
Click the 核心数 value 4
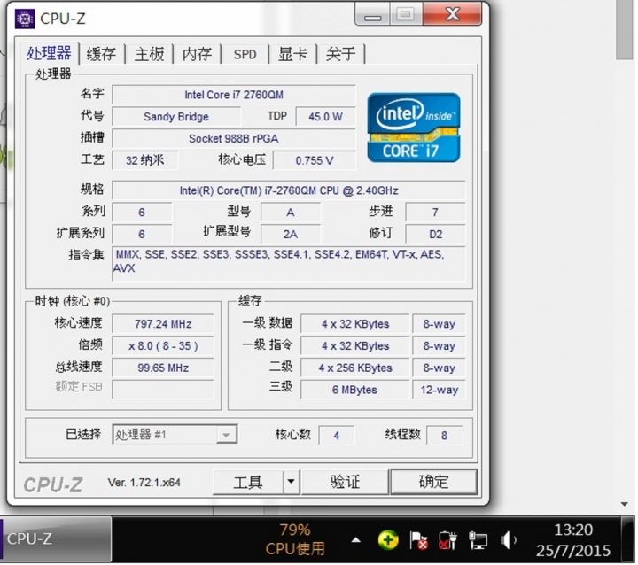[x=337, y=436]
